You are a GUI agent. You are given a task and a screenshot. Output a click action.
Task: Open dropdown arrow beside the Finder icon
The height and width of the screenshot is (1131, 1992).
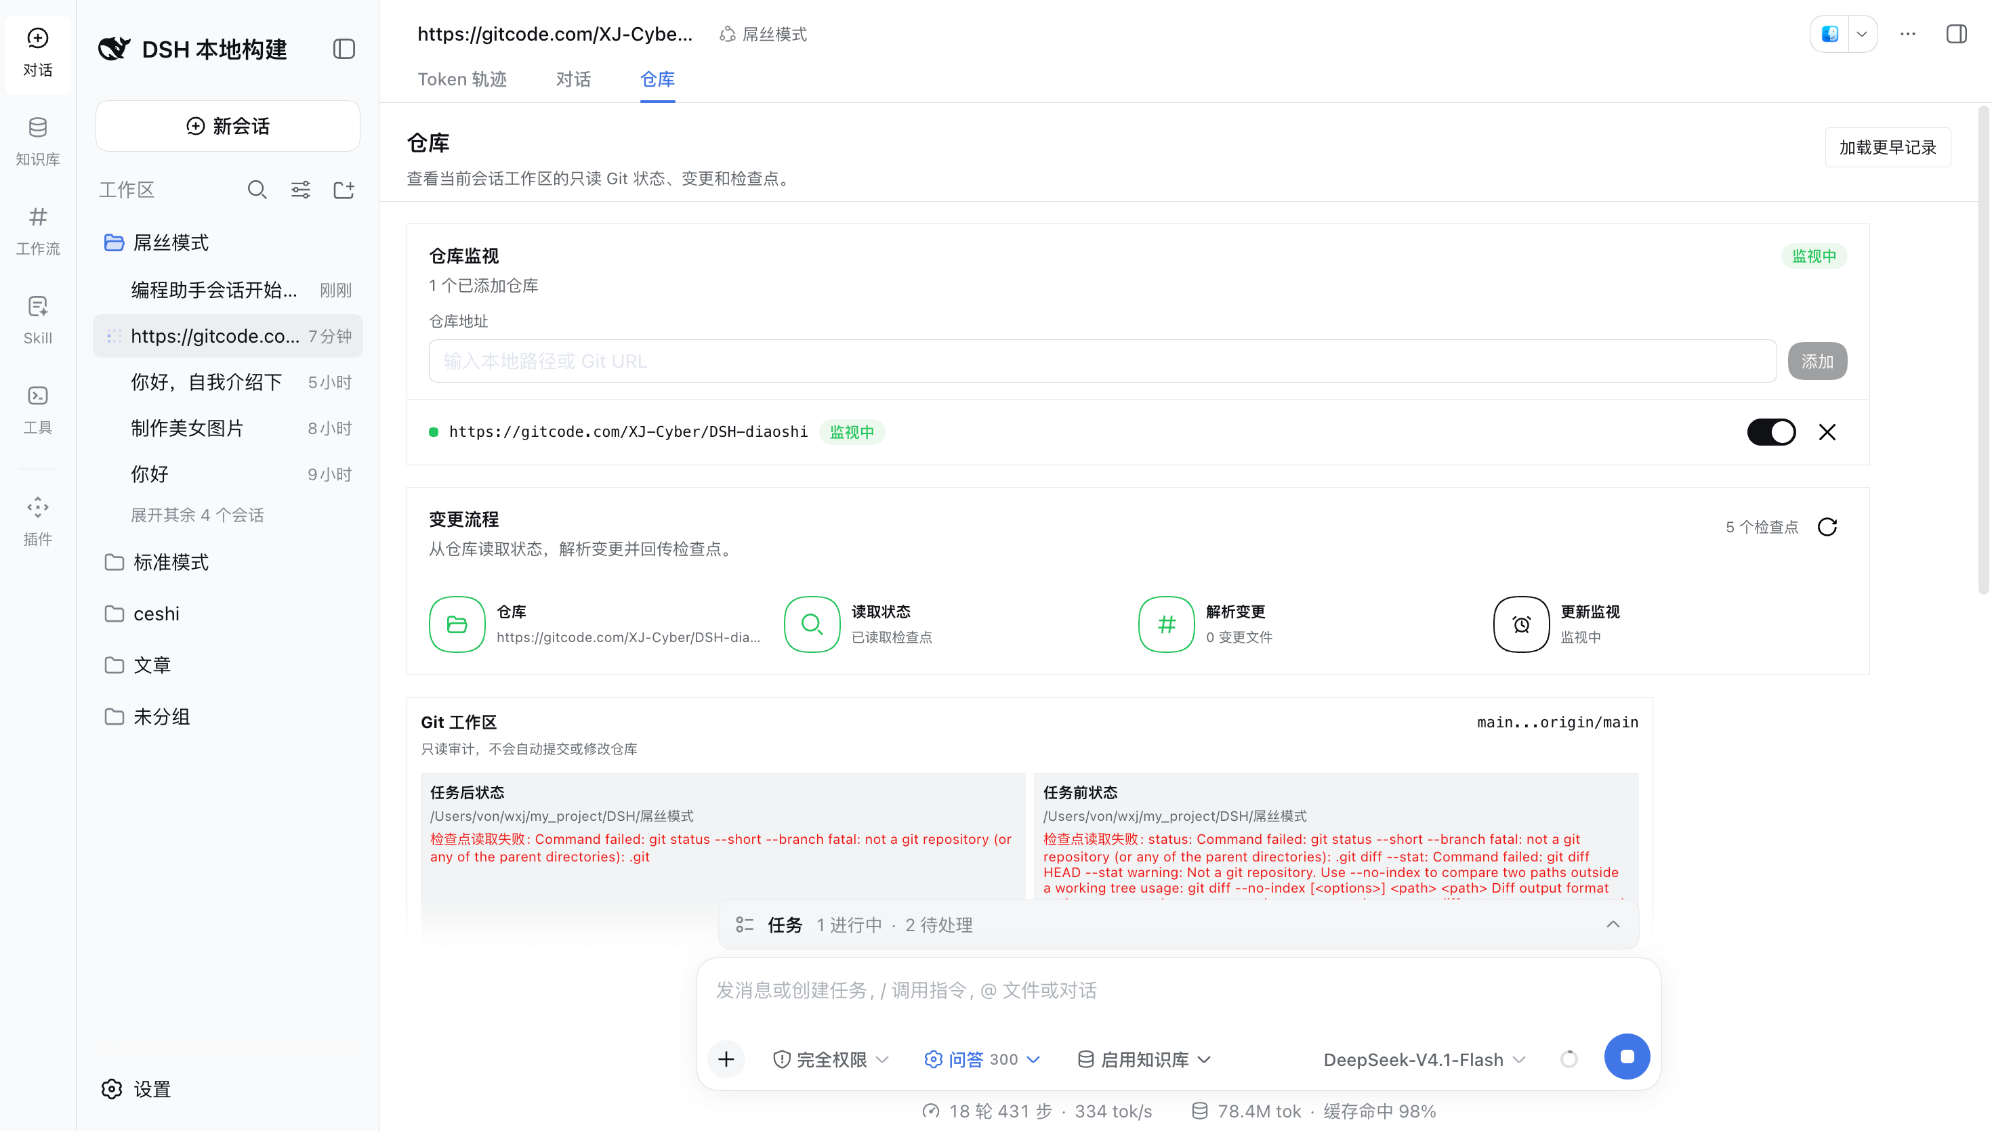(x=1861, y=34)
